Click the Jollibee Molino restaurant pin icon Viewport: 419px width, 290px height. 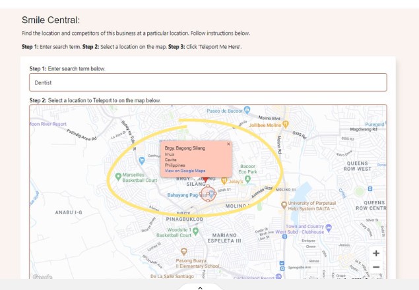pos(286,124)
